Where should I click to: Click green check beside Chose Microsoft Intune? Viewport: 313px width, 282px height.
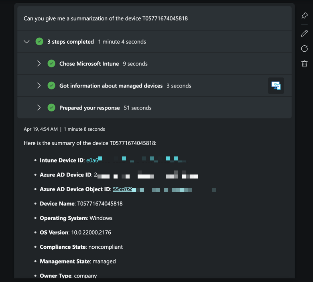tap(51, 63)
